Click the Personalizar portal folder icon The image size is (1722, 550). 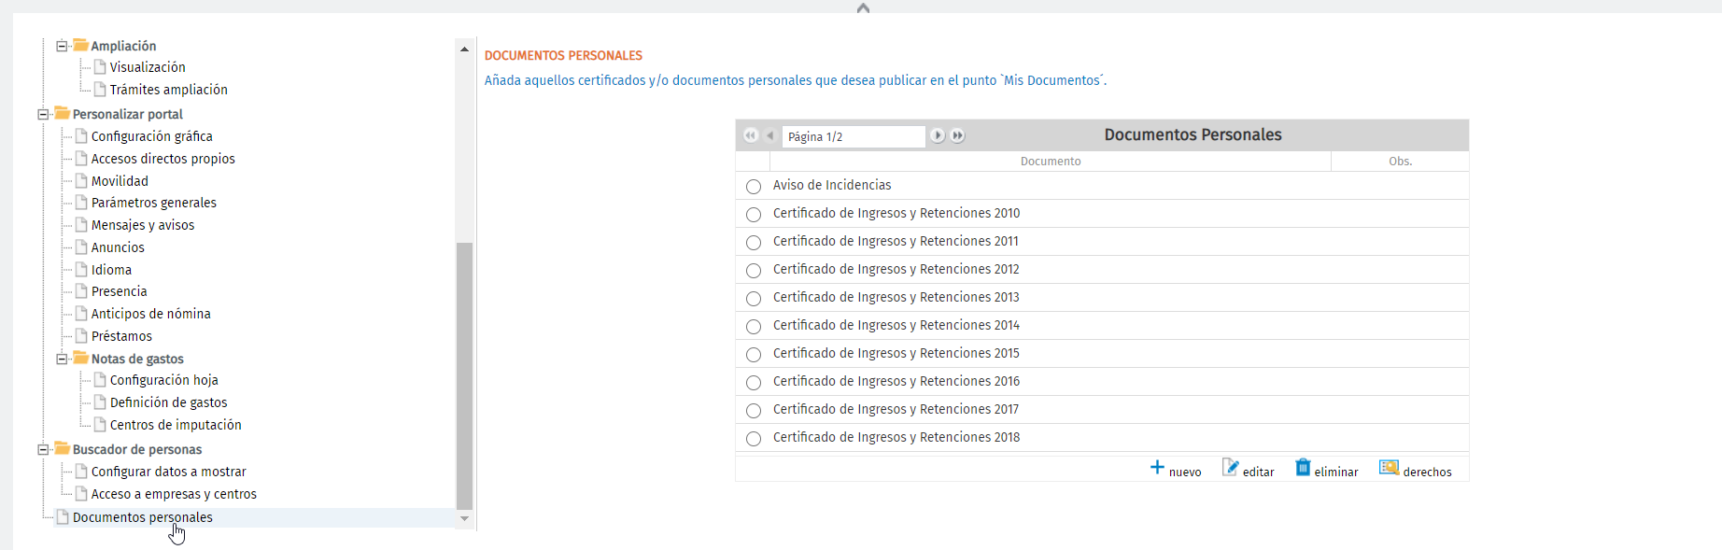pos(63,113)
